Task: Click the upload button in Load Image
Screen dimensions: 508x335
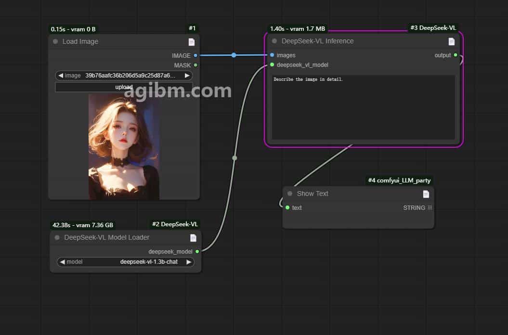Action: click(x=124, y=87)
